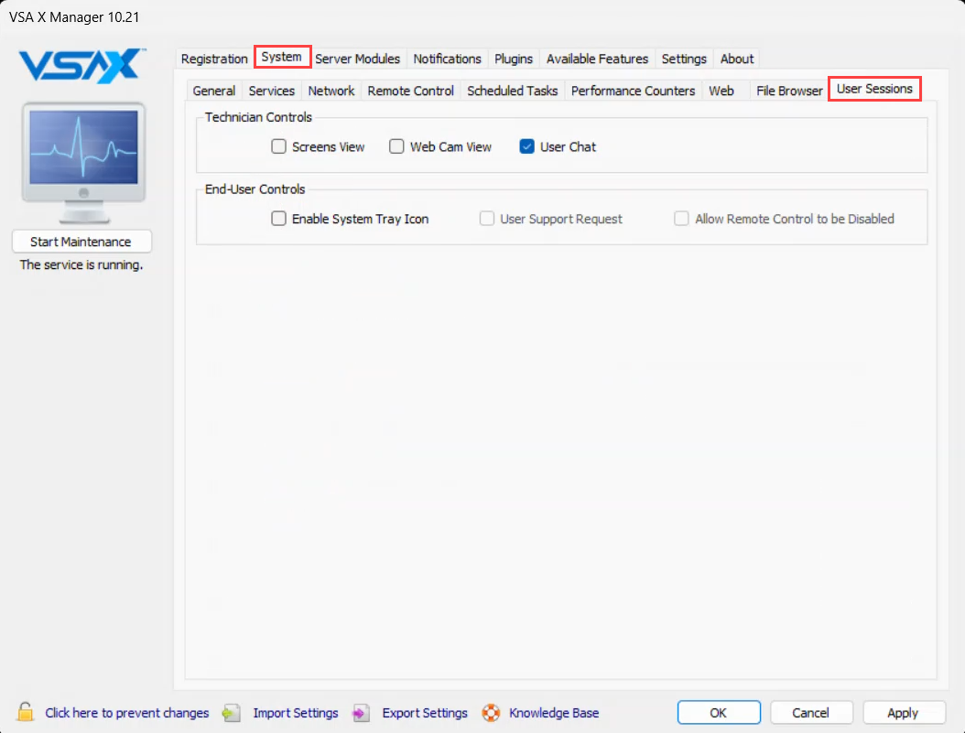Uncheck the User Chat checkbox
965x733 pixels.
(x=526, y=146)
